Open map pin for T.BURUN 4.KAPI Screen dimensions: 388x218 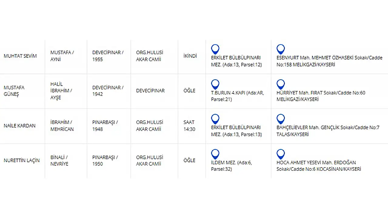(x=215, y=84)
